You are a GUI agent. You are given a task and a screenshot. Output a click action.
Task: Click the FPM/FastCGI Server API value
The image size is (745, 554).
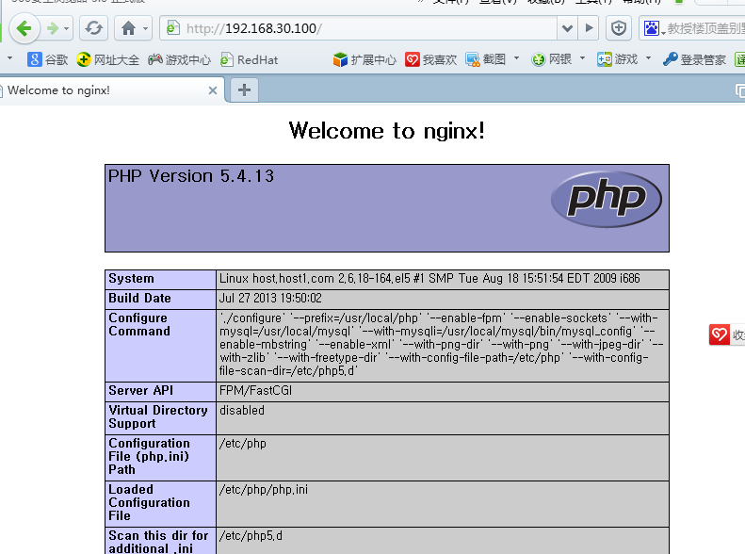pyautogui.click(x=255, y=391)
